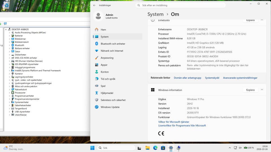Select Ljud-, video- och spelenheter row
Viewport: 271px width, 152px height.
pyautogui.click(x=28, y=80)
